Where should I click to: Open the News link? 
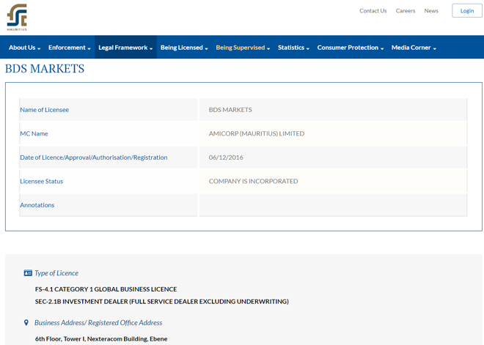pyautogui.click(x=431, y=11)
